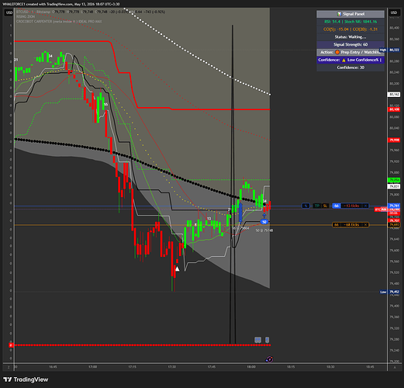Select the orange 66 quantity label

click(337, 225)
